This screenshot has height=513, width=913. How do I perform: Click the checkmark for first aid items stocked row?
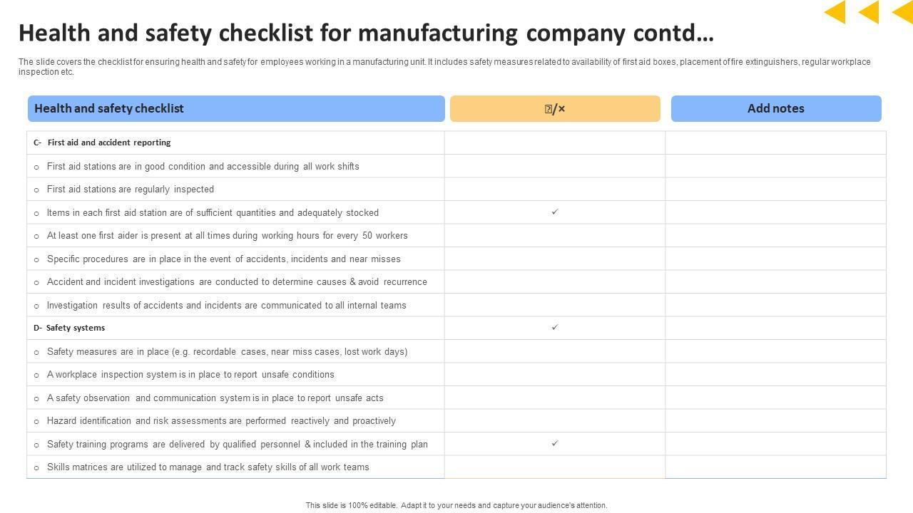pos(555,212)
